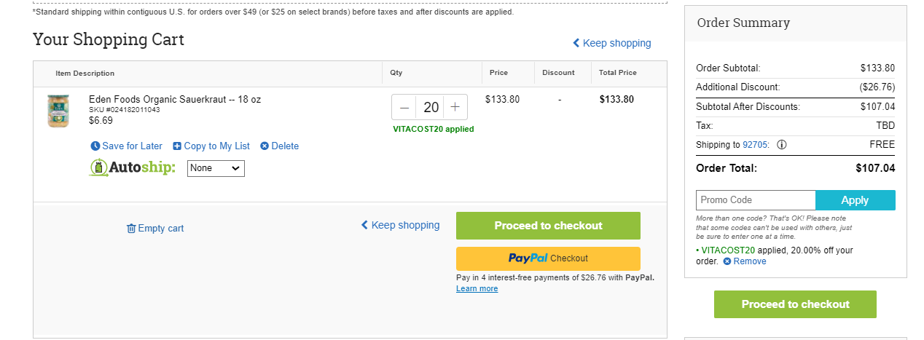
Task: Decrease quantity with the minus button
Action: click(404, 107)
